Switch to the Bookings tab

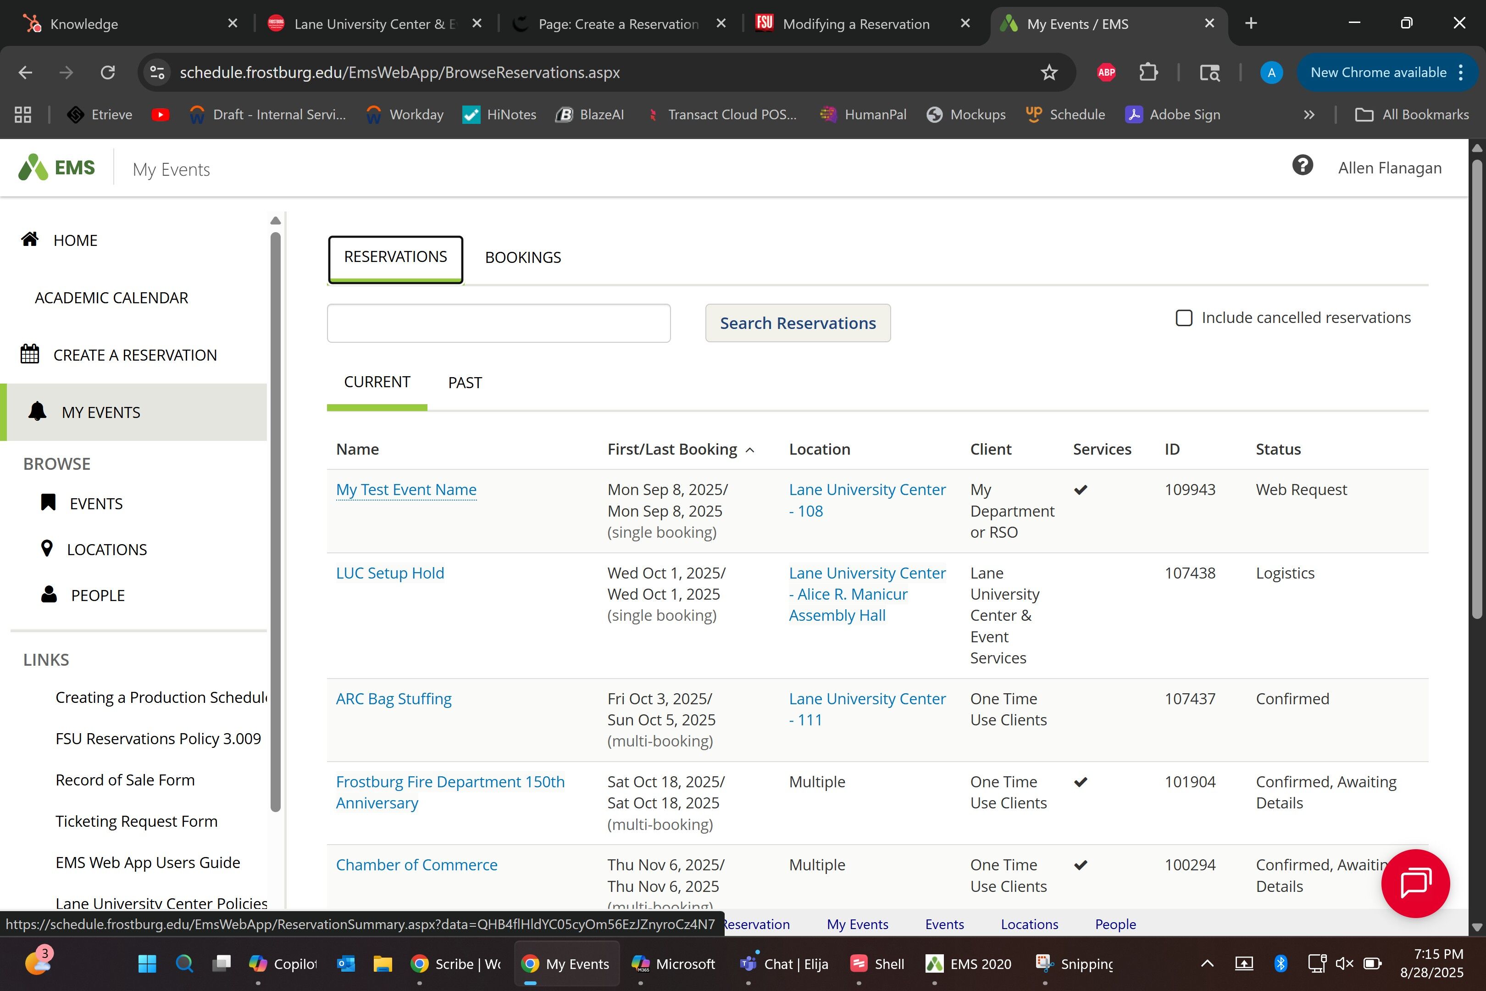[522, 257]
